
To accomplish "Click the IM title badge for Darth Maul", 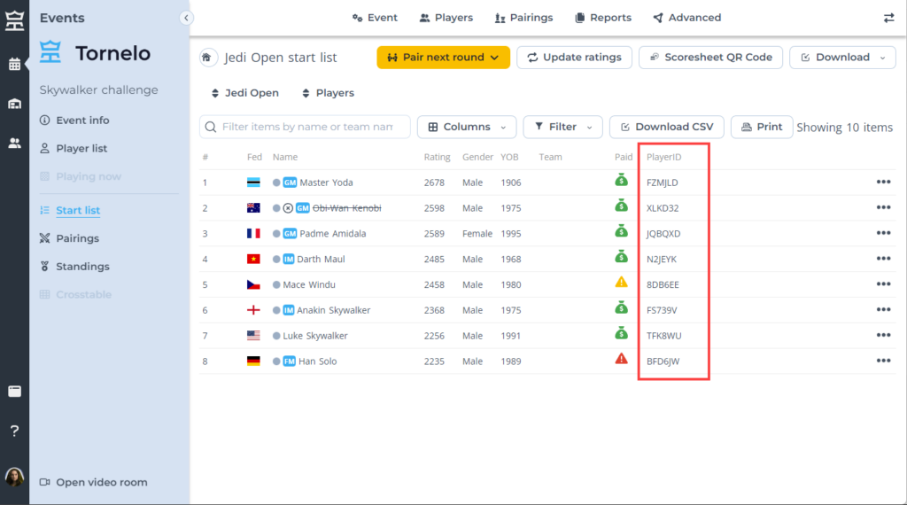I will coord(289,260).
